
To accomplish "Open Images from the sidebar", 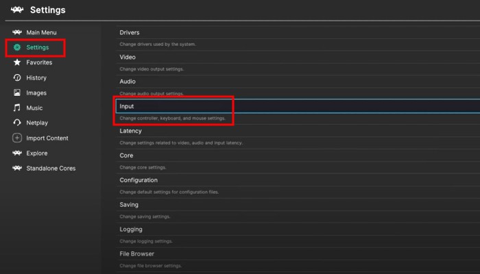I will click(x=36, y=93).
